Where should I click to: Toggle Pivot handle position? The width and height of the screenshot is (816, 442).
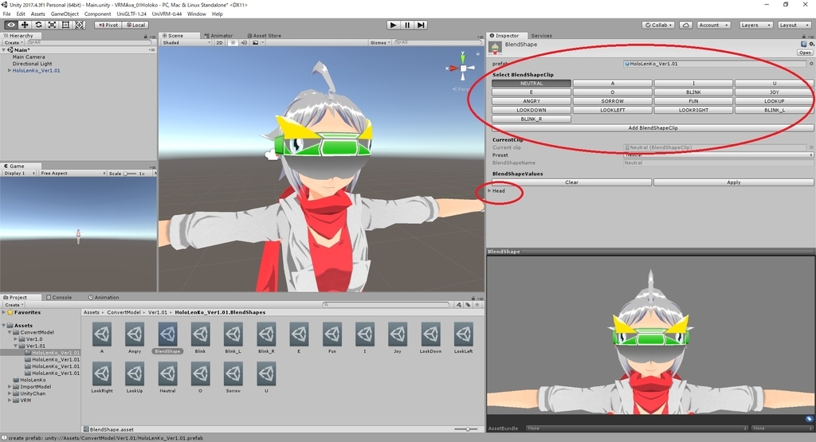tap(108, 25)
